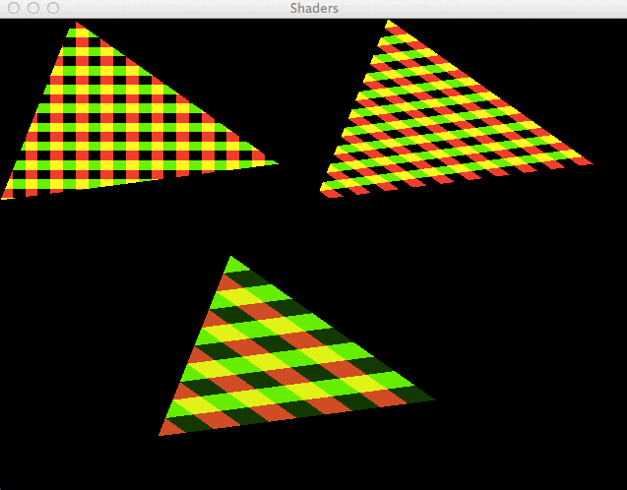This screenshot has height=490, width=627.
Task: Click the top vertex of the bottom triangle
Action: coord(231,259)
